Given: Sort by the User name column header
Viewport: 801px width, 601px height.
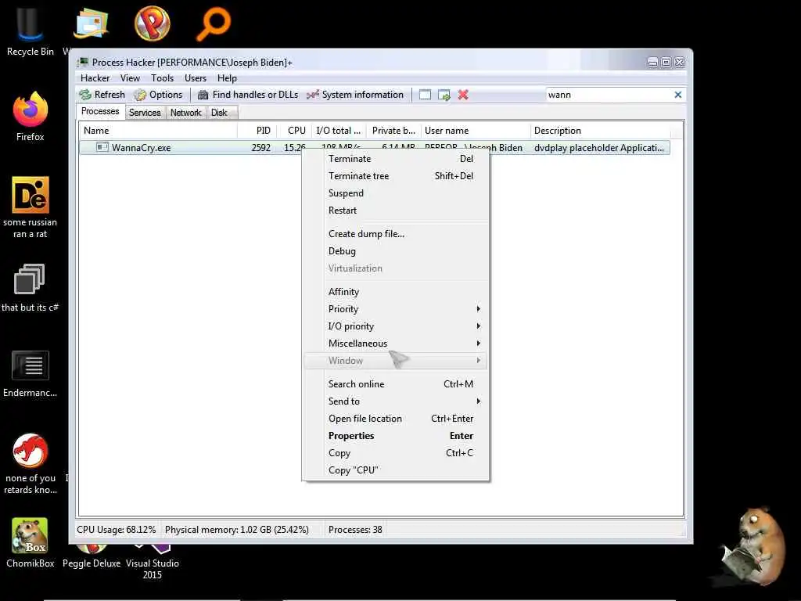Looking at the screenshot, I should (476, 131).
